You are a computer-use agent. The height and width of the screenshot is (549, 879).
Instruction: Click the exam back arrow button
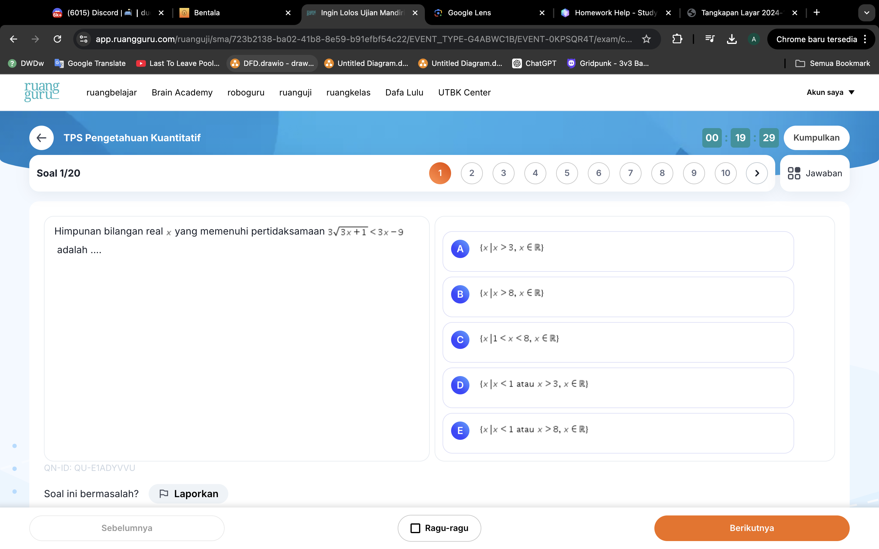(42, 138)
